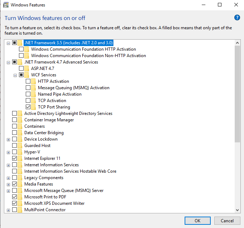Image resolution: width=244 pixels, height=228 pixels.
Task: Select the Named Pipe Activation label
Action: pyautogui.click(x=60, y=94)
